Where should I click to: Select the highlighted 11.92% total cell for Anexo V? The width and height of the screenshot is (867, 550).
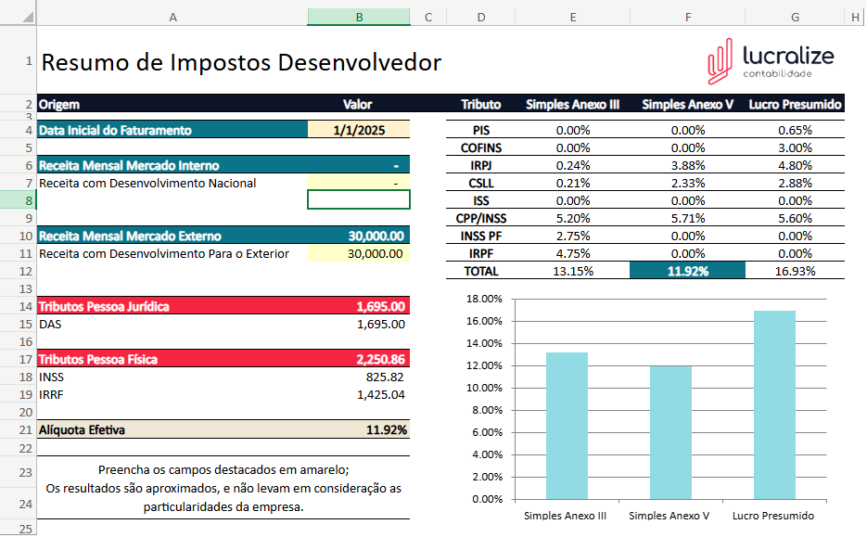click(687, 272)
